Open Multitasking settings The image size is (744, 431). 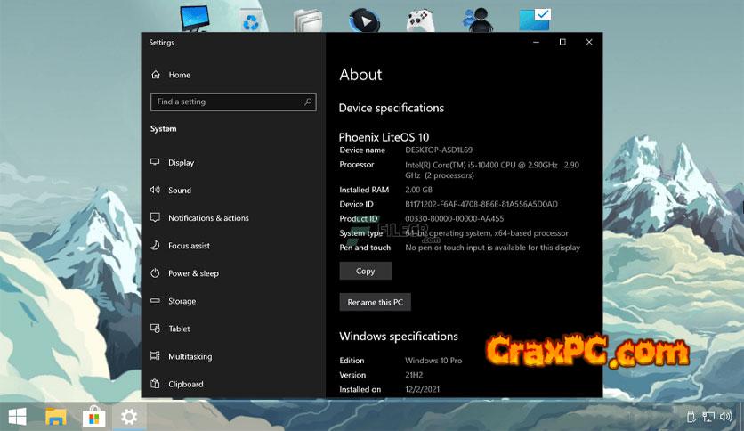click(x=190, y=356)
